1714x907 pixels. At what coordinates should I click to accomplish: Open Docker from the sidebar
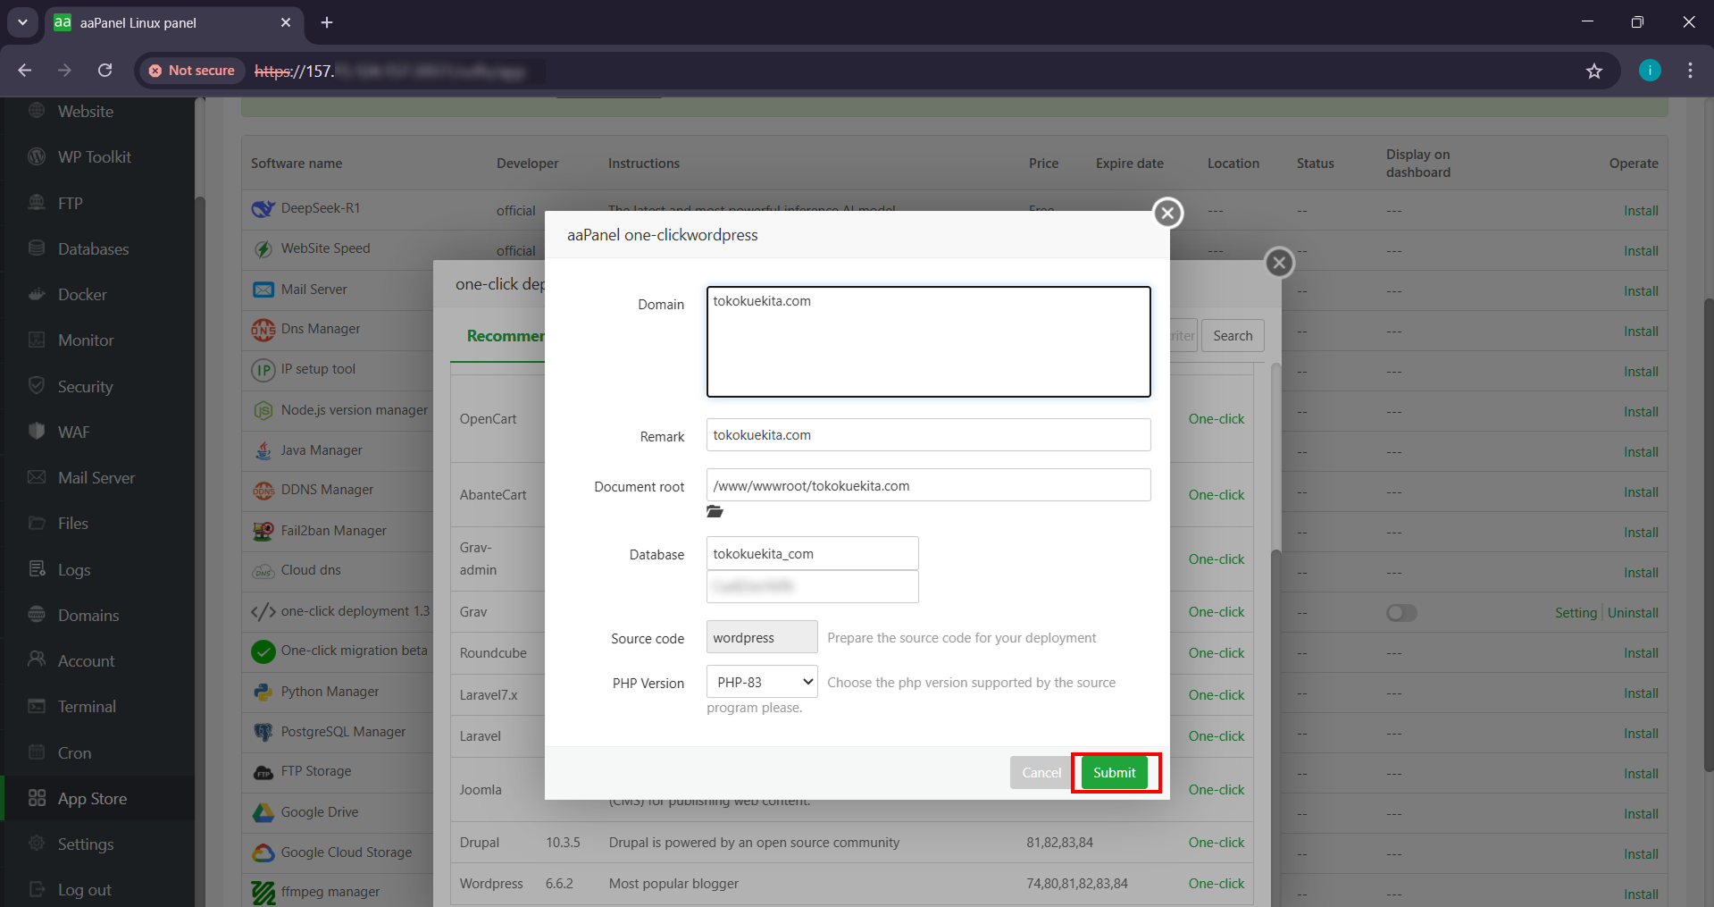pos(82,294)
